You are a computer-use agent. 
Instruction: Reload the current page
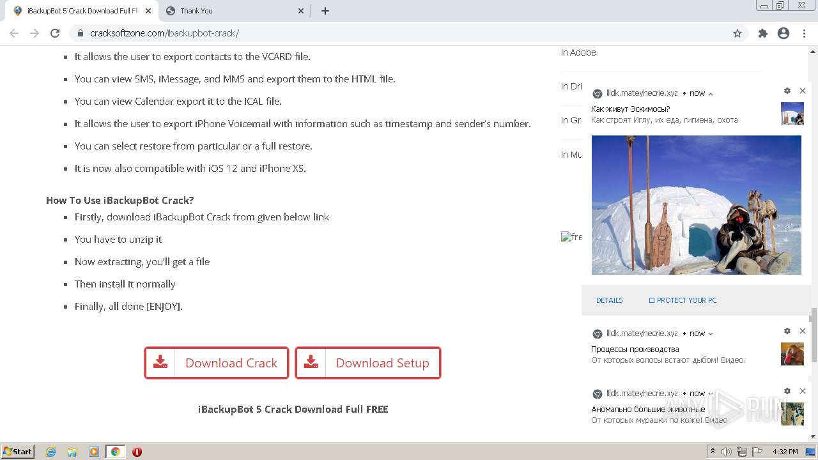(x=55, y=33)
